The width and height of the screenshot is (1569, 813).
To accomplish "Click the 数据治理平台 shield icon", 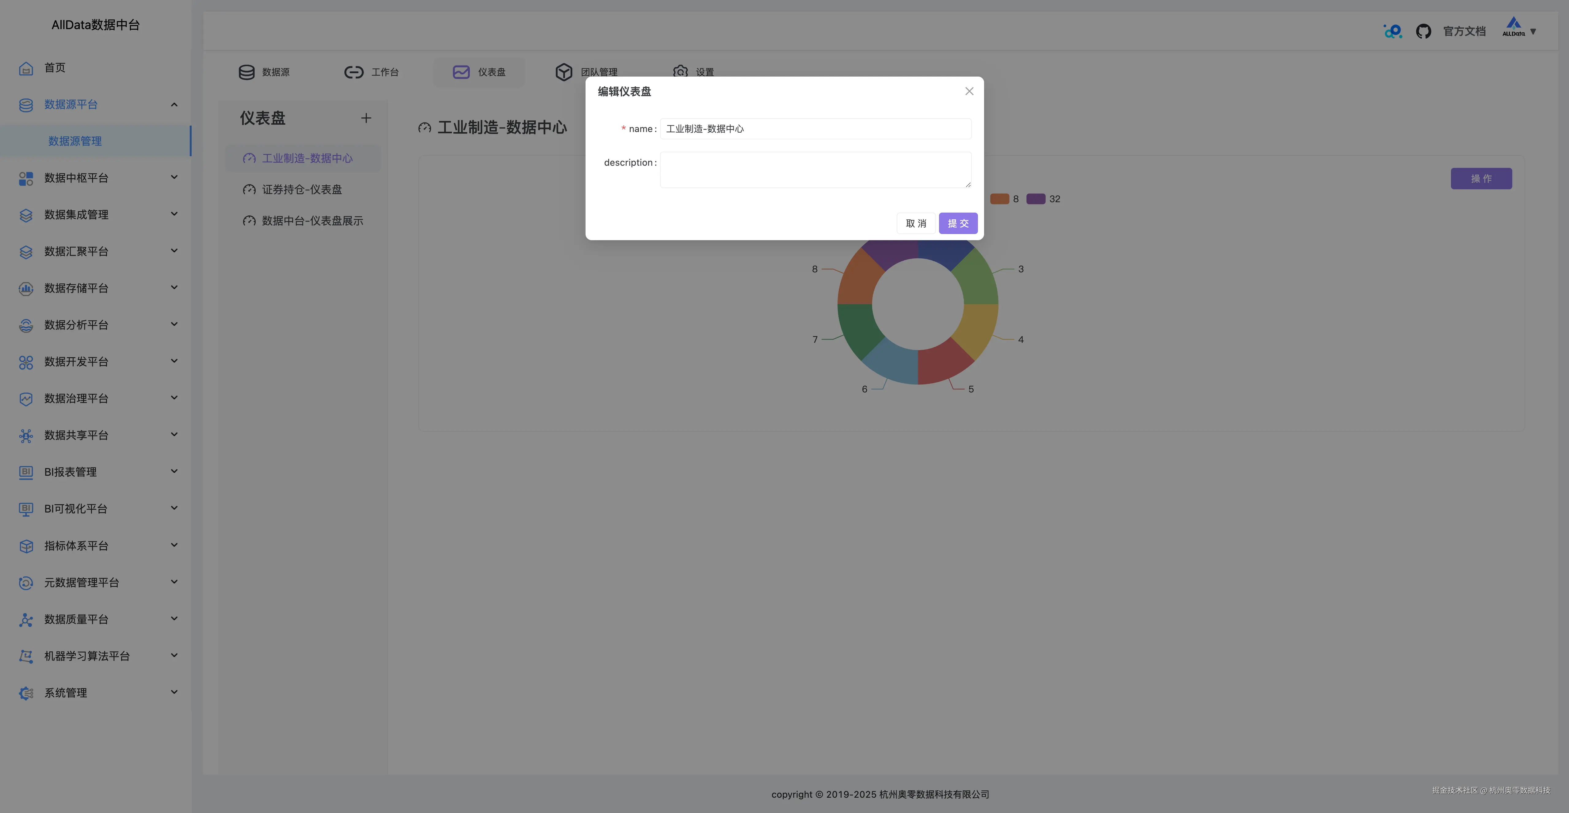I will pos(25,399).
